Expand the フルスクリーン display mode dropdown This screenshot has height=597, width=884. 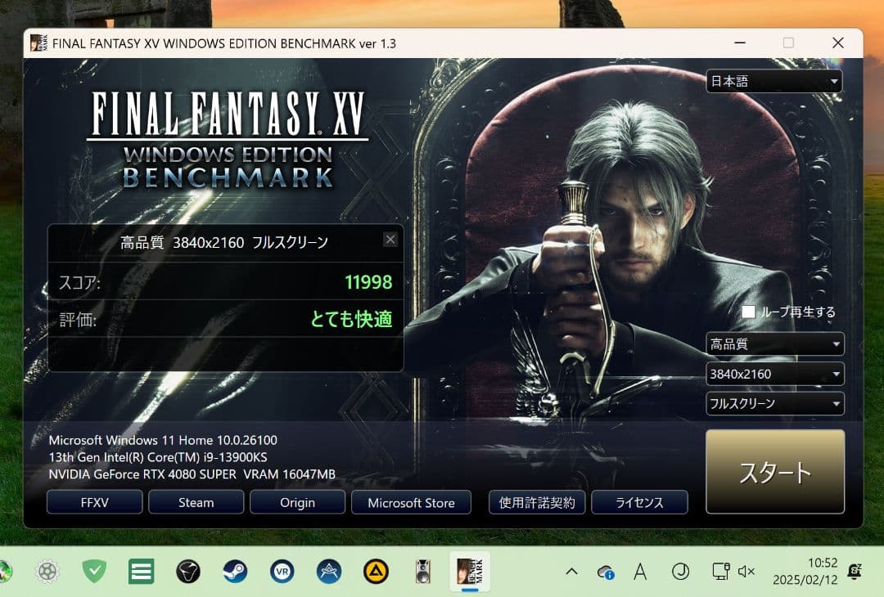774,403
